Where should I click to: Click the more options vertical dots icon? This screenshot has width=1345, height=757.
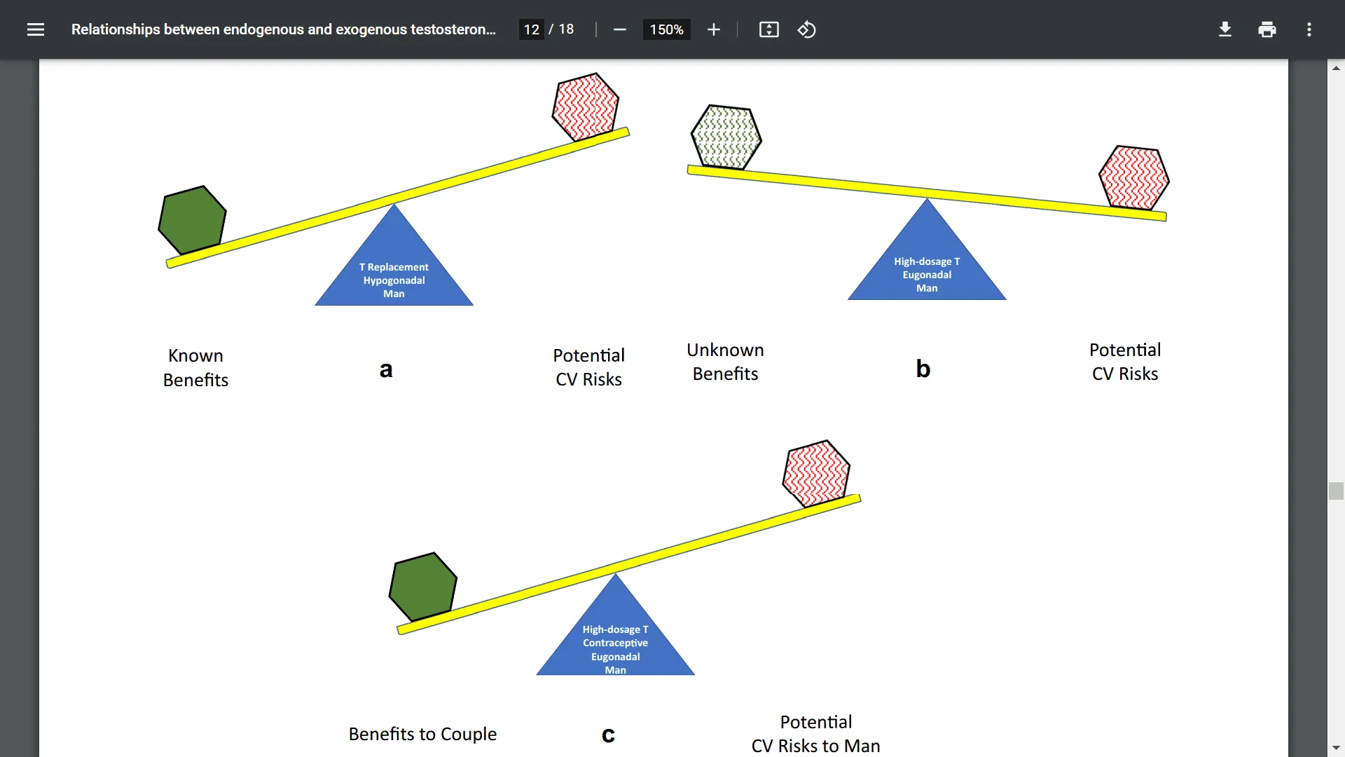coord(1309,29)
